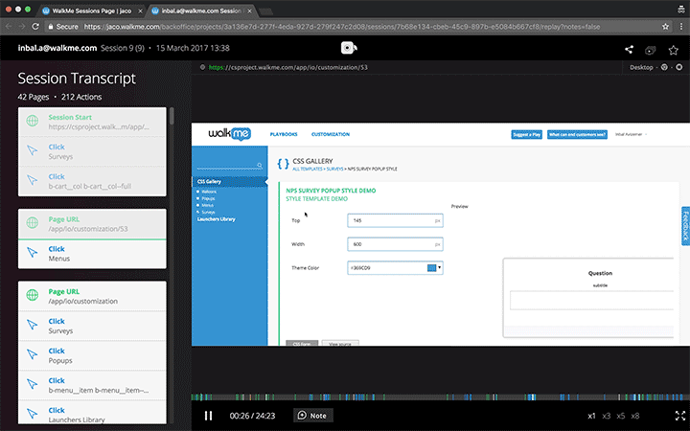Jump to the Click Popups action
The height and width of the screenshot is (431, 690).
click(92, 355)
